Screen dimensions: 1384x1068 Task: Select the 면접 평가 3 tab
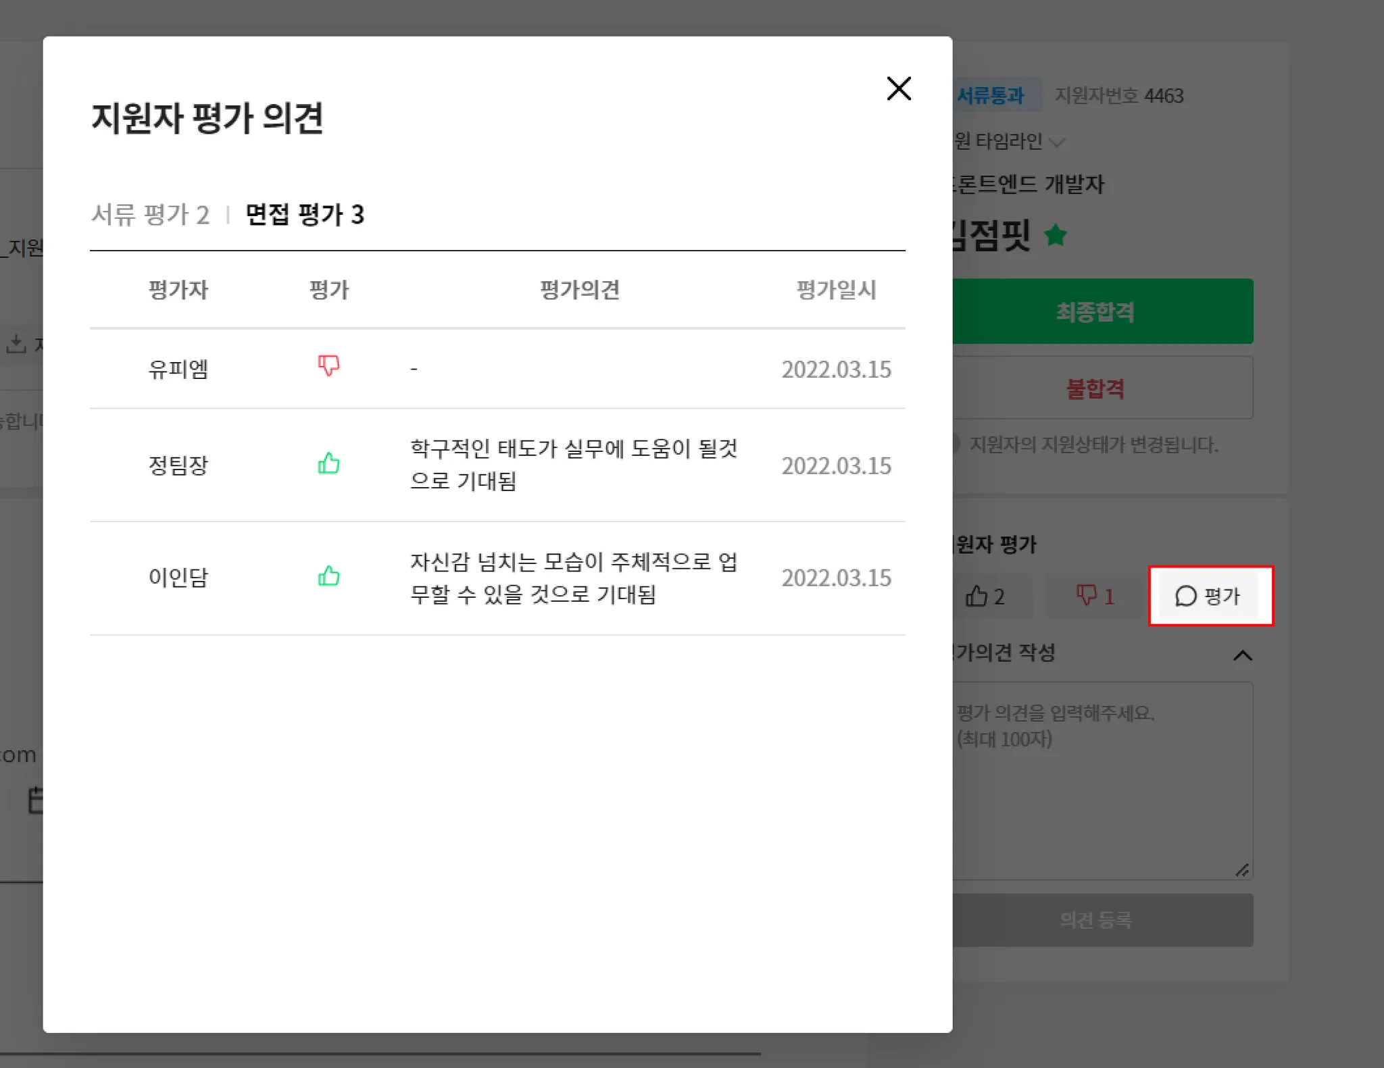point(304,215)
